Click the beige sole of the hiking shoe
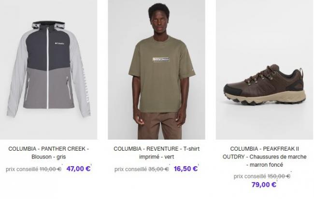 coord(265,98)
